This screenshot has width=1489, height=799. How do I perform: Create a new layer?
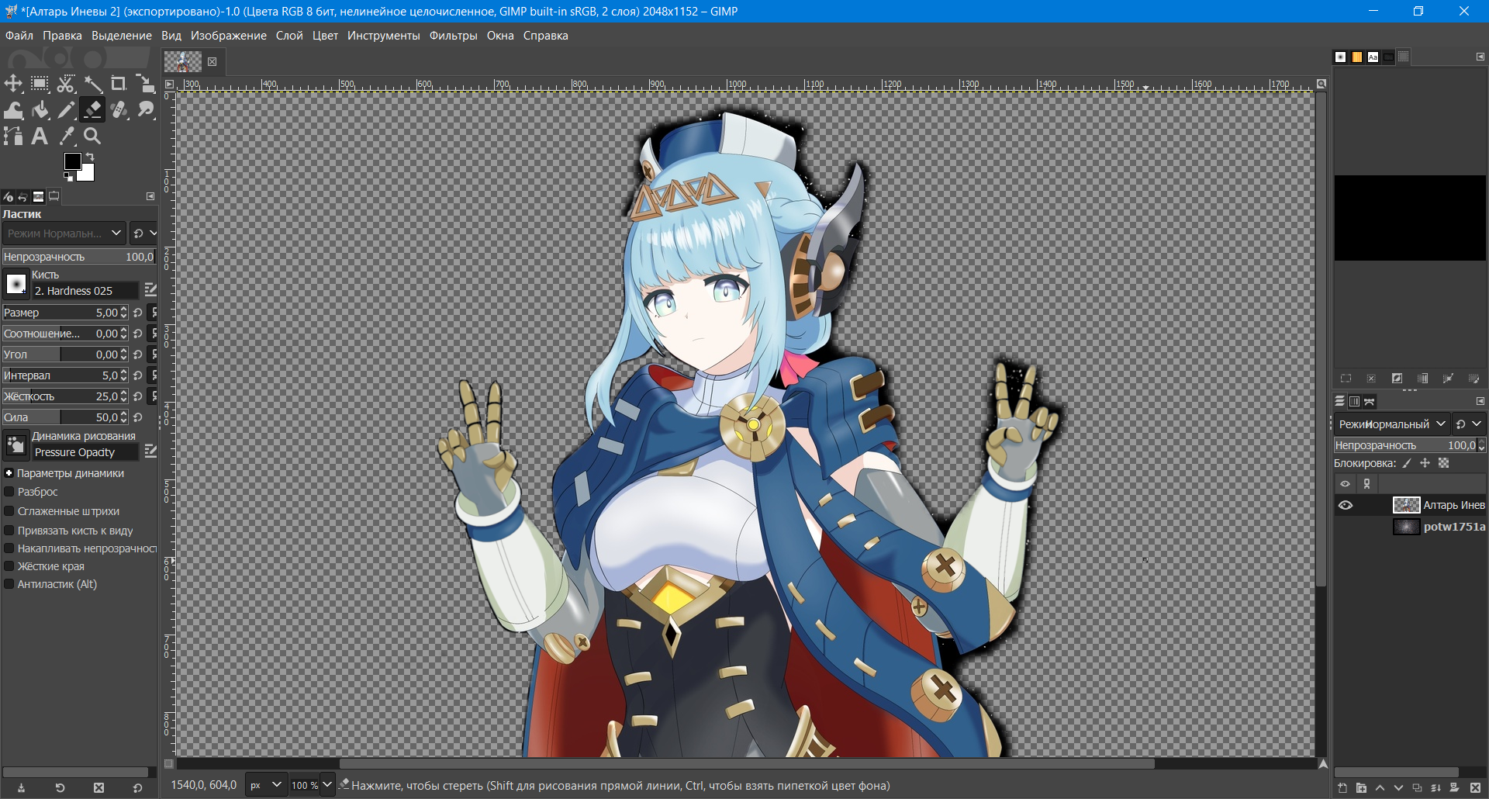click(1342, 787)
